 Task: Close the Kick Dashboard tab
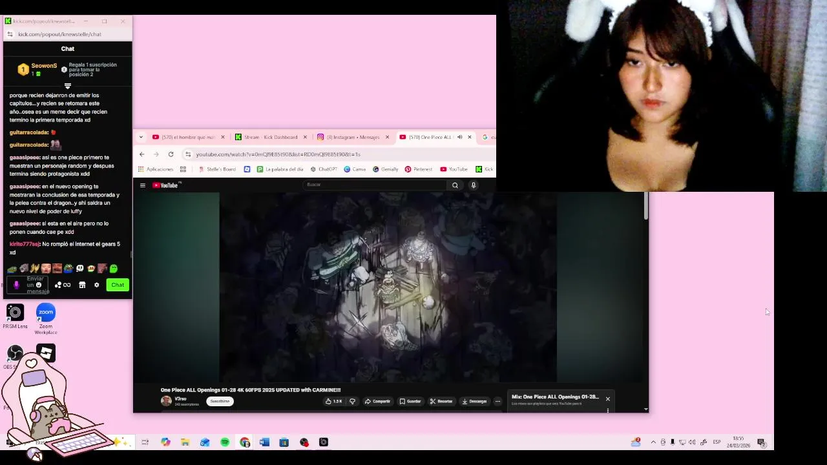coord(305,137)
